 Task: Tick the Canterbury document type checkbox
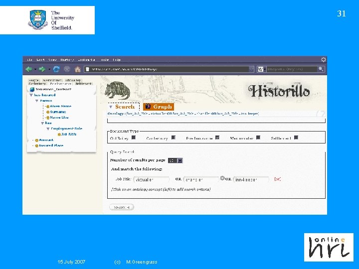[174, 137]
